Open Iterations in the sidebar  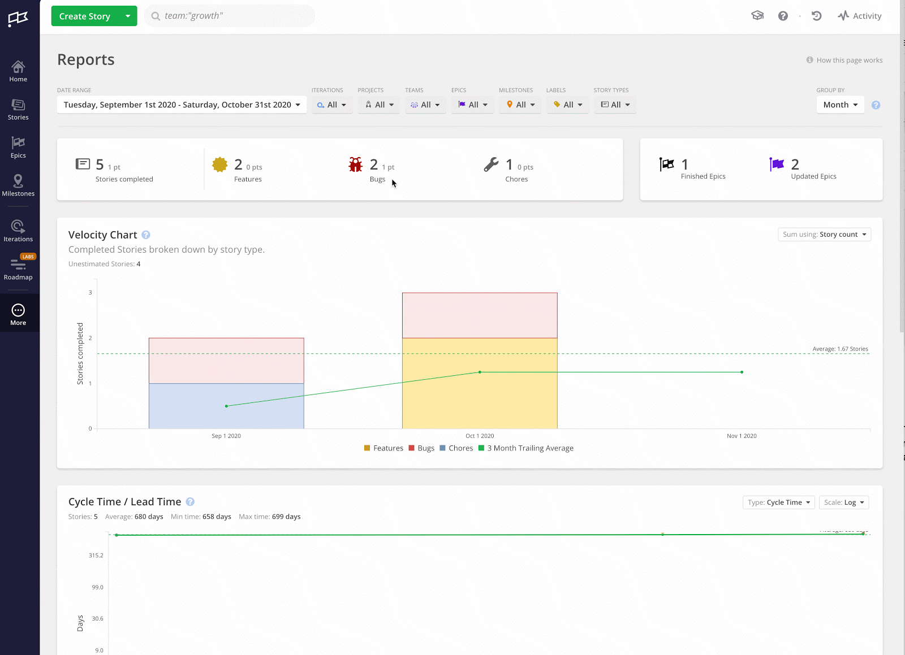tap(18, 231)
